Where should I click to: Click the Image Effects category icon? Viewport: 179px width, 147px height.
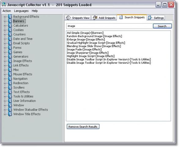(10, 61)
